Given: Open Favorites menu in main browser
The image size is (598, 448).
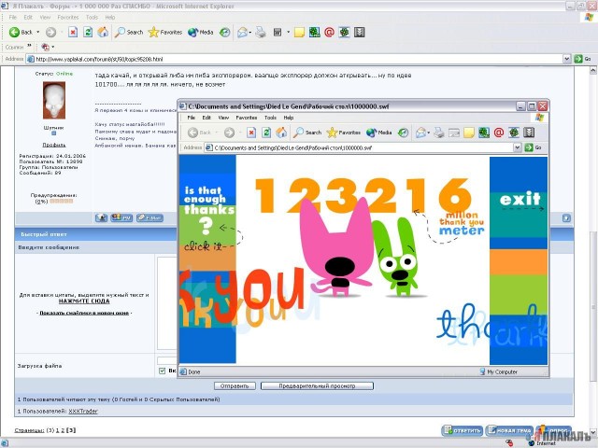Looking at the screenshot, I should pyautogui.click(x=68, y=17).
